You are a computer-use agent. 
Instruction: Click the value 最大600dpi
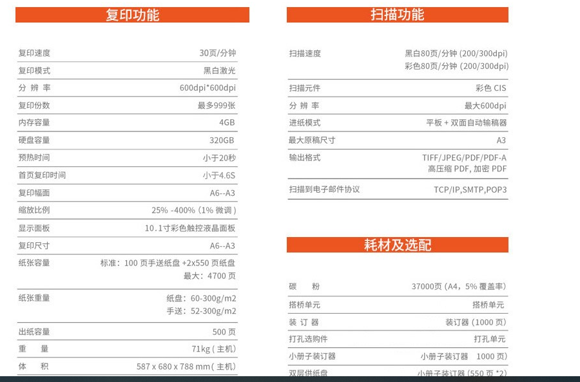coord(485,106)
